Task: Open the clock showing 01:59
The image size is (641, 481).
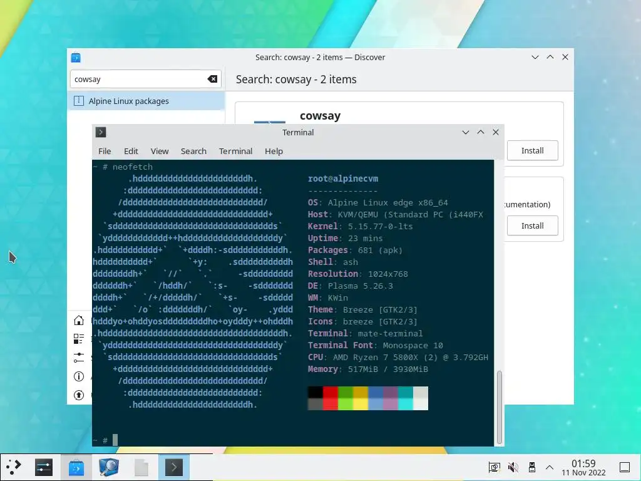Action: point(583,467)
